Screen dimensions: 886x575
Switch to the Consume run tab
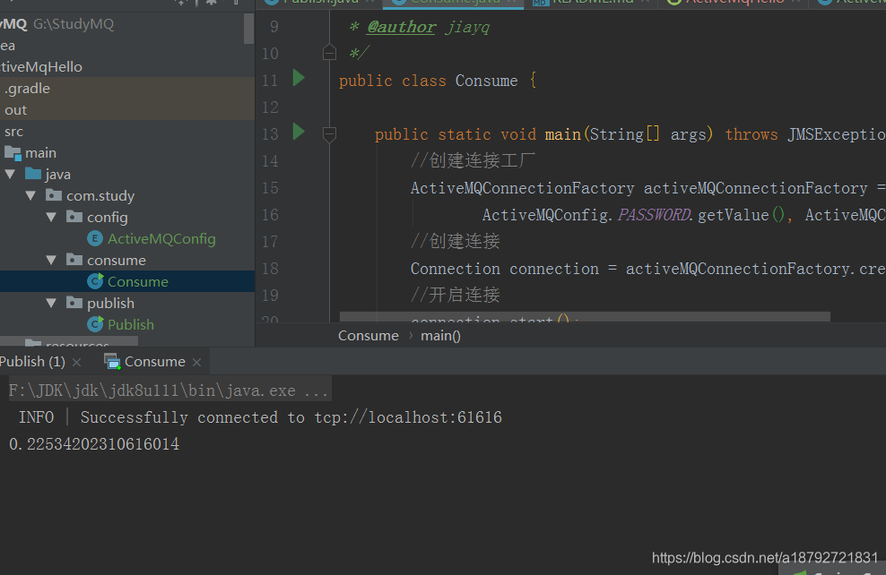[x=155, y=362]
